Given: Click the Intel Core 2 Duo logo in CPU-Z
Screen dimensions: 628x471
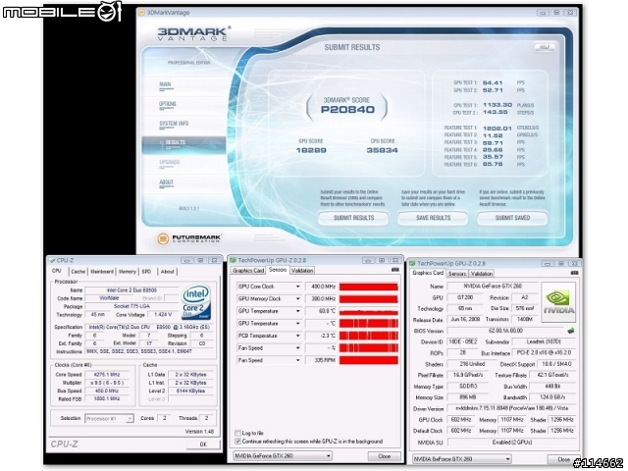Looking at the screenshot, I should pos(196,302).
